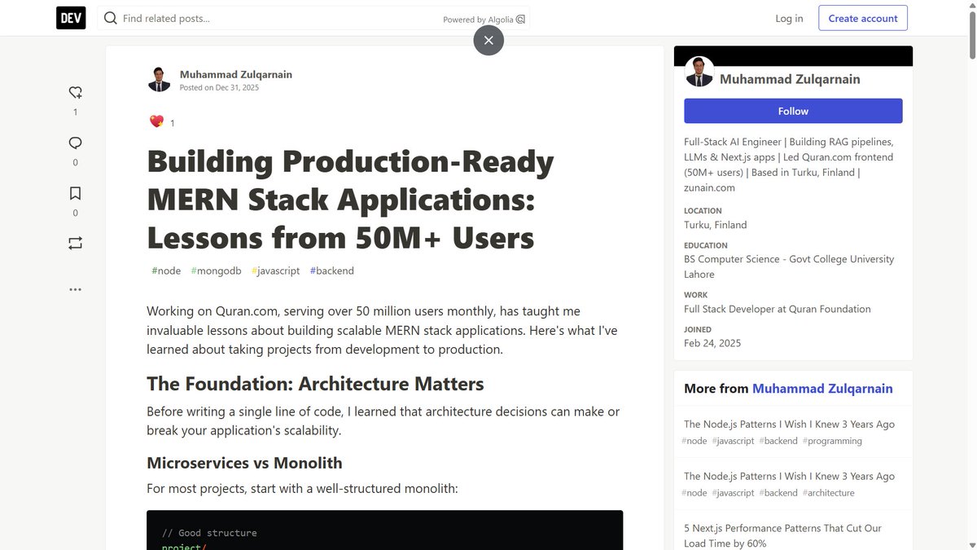Open the #javascript tag under the title
This screenshot has height=550, width=977.
(275, 271)
